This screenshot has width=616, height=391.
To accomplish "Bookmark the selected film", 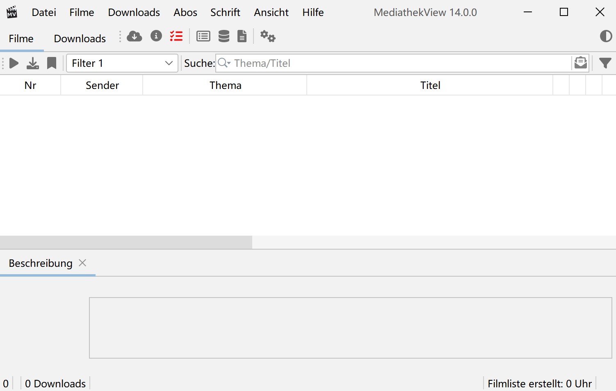I will pos(52,63).
